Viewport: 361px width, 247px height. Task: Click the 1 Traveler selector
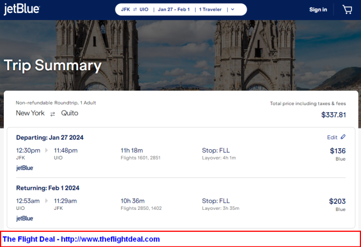tap(210, 10)
